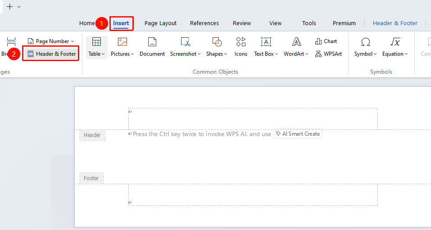Expand the Pictures dropdown
The height and width of the screenshot is (230, 431).
pyautogui.click(x=132, y=54)
